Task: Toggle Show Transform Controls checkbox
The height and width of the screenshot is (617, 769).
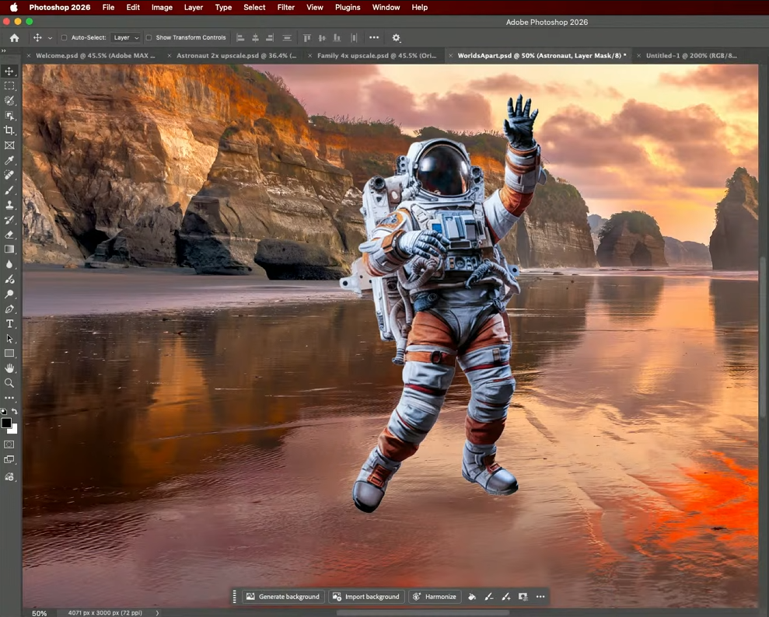Action: click(x=149, y=37)
